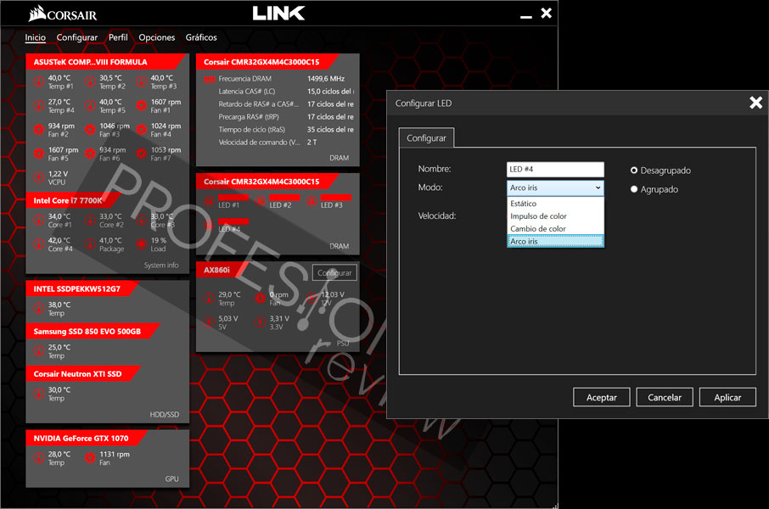Click the Aplicar button
This screenshot has width=769, height=509.
727,397
